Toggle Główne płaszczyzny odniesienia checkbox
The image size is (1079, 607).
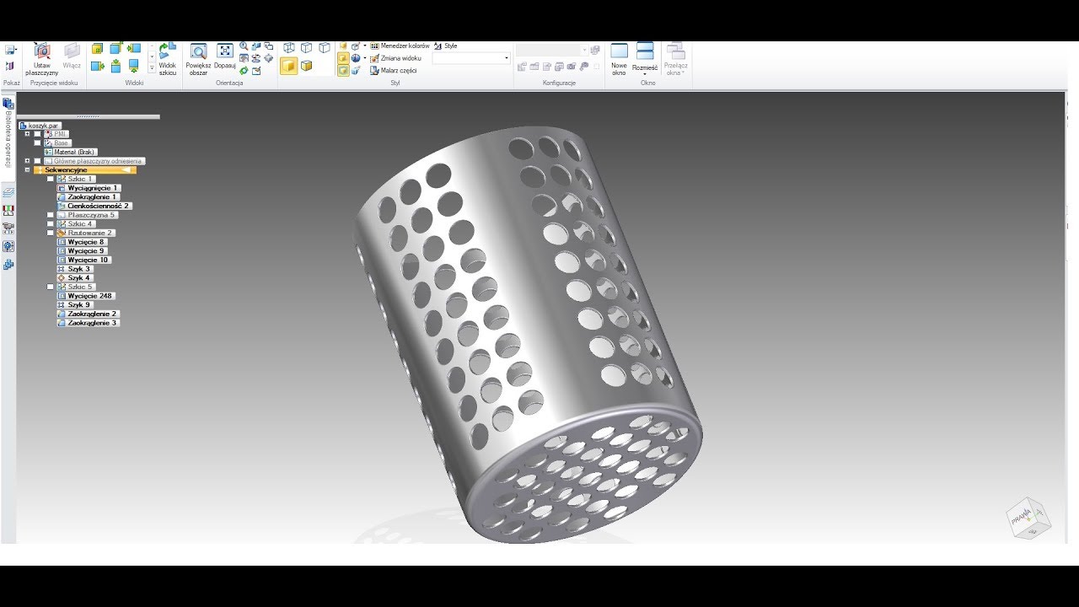tap(37, 161)
